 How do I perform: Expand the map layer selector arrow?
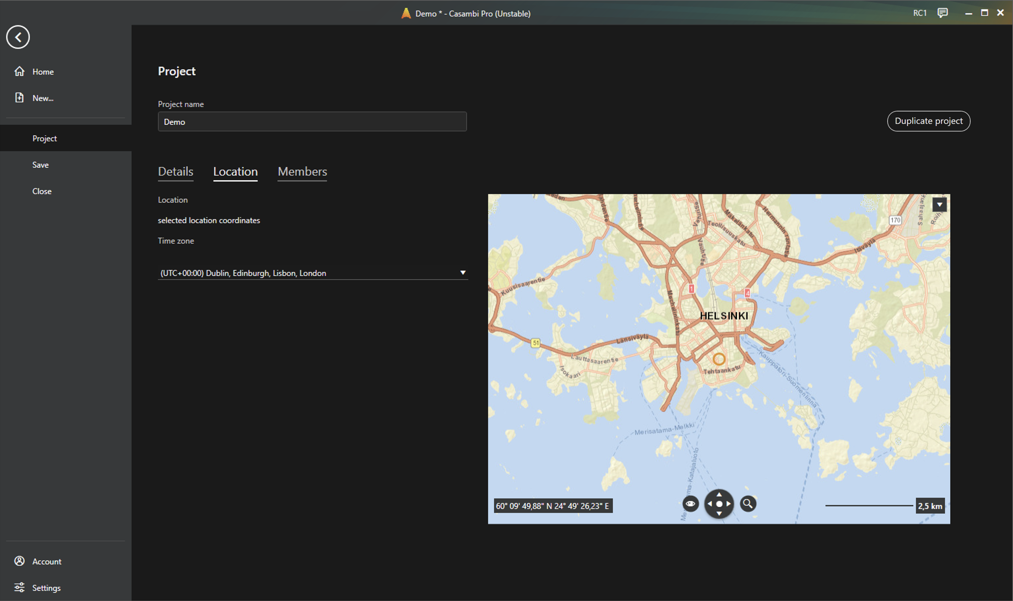click(940, 204)
